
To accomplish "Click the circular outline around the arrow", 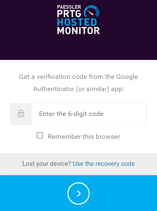I will click(78, 193).
